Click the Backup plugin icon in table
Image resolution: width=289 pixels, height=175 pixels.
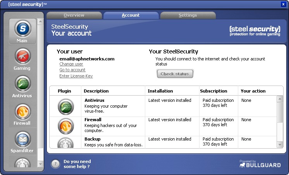pos(65,143)
